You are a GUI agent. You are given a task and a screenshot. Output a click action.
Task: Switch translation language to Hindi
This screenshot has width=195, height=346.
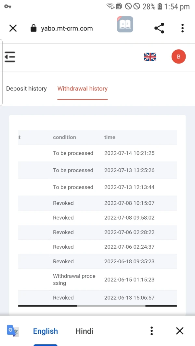click(x=84, y=331)
